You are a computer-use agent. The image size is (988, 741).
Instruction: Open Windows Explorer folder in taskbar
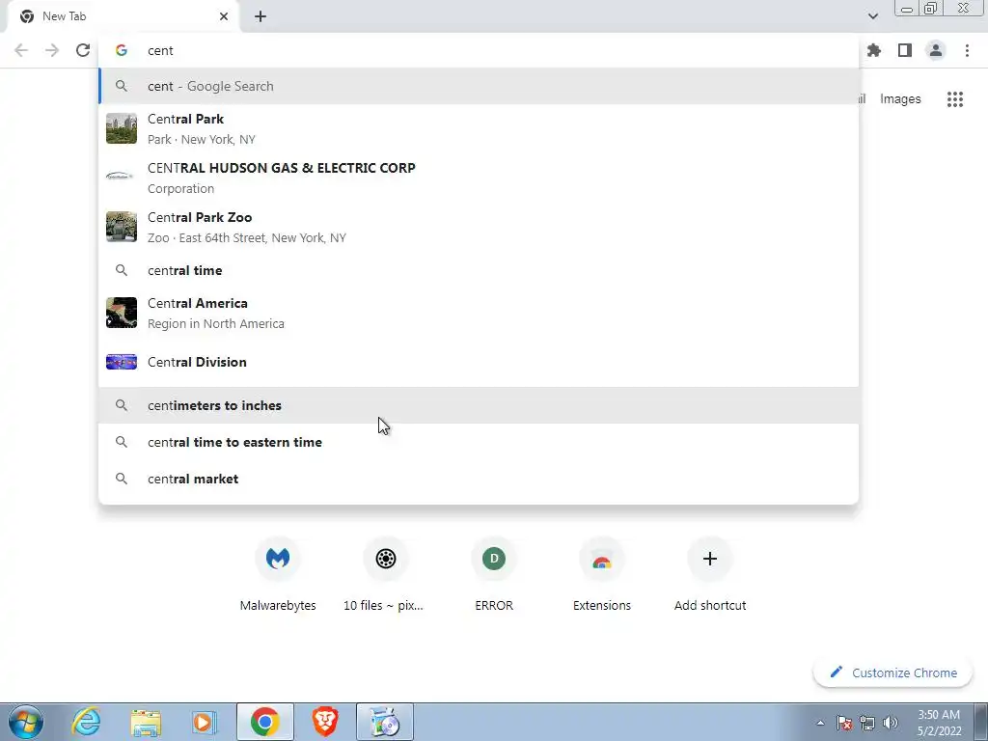[146, 722]
